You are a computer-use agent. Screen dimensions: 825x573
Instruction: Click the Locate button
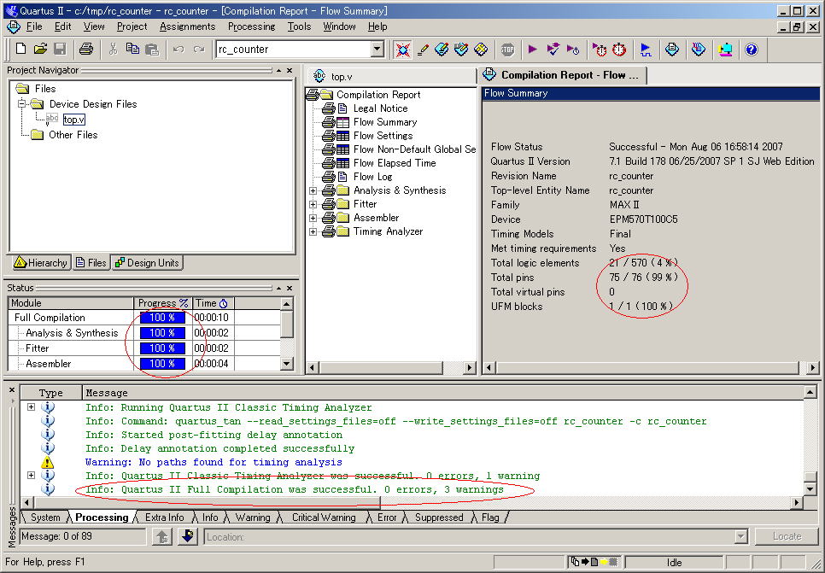787,536
